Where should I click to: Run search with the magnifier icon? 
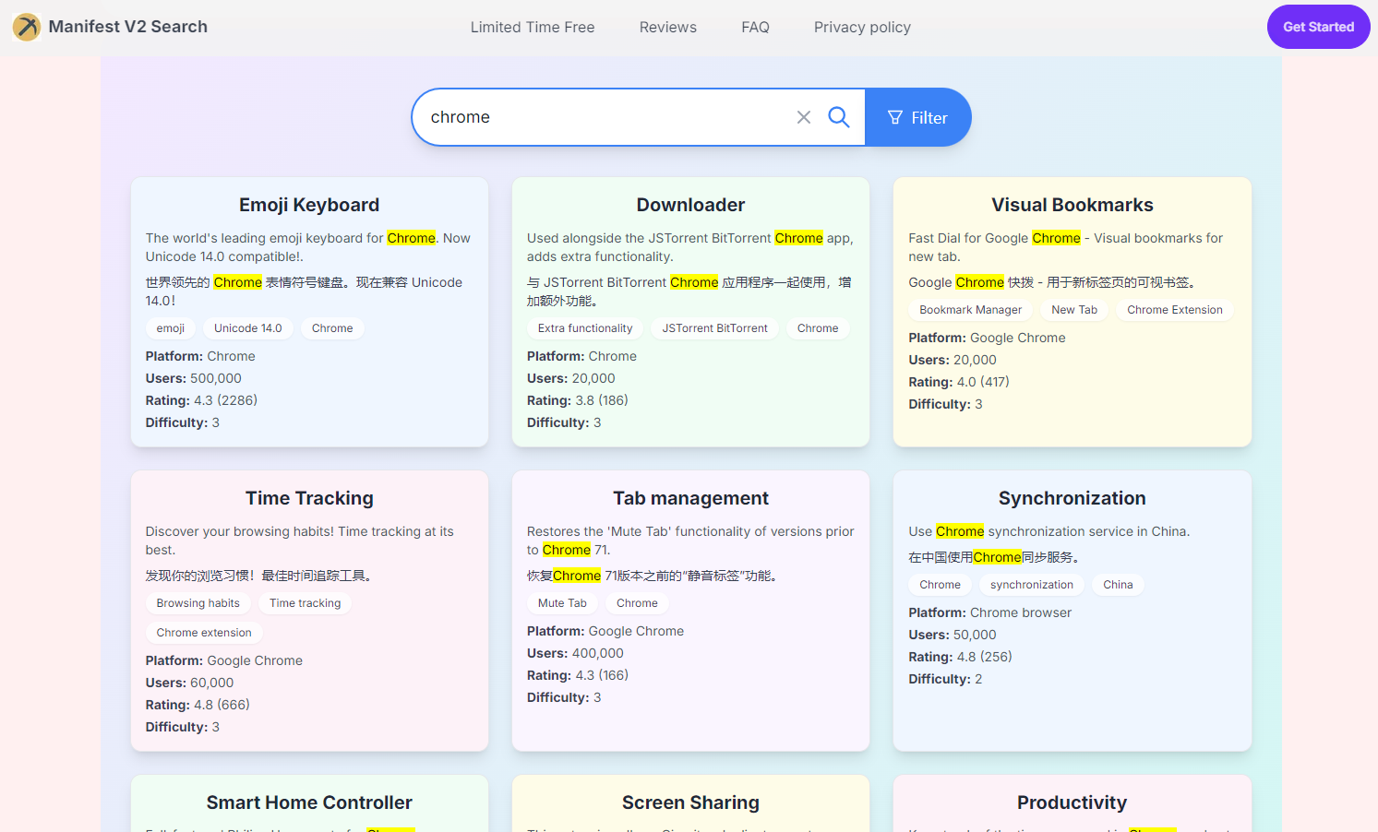click(x=838, y=117)
